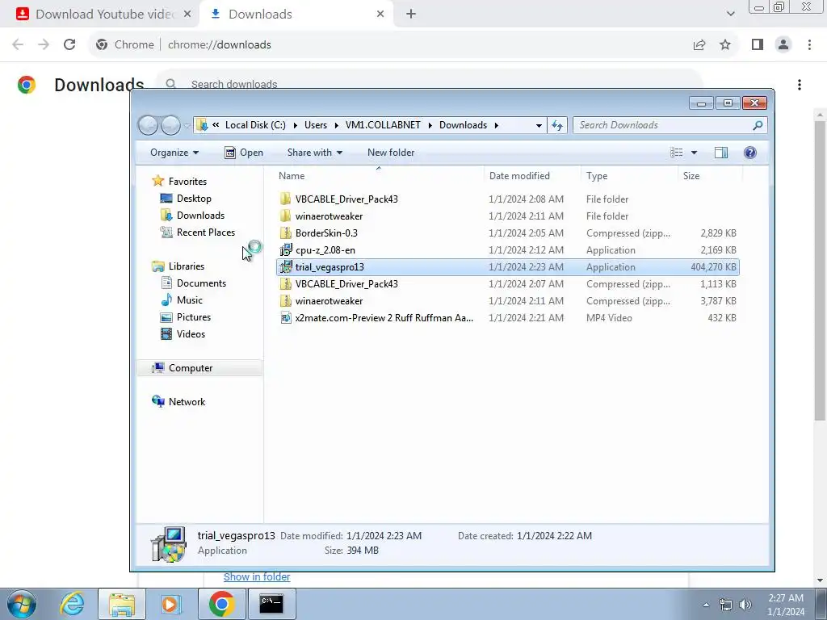Switch to command prompt taskbar icon
This screenshot has height=620, width=827.
271,604
